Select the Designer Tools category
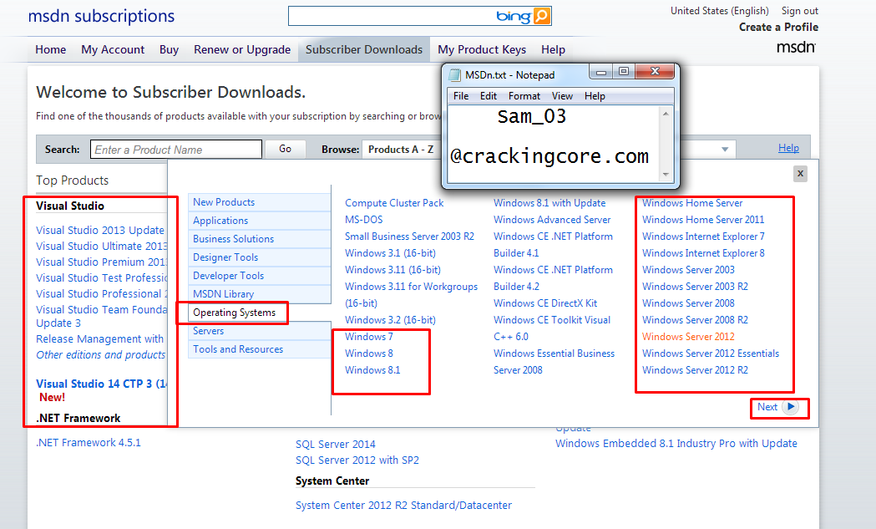Image resolution: width=876 pixels, height=529 pixels. coord(260,257)
